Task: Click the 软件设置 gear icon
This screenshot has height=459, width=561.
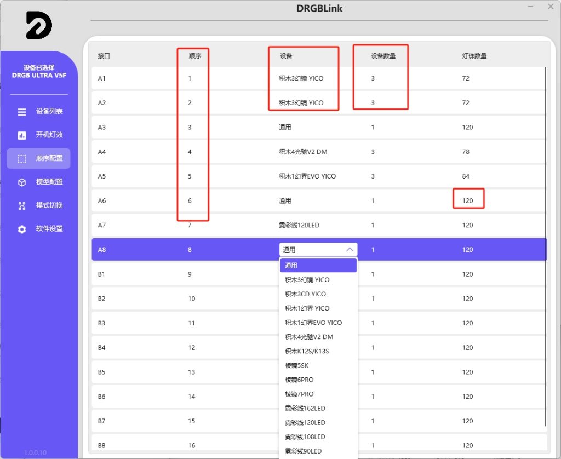Action: click(22, 229)
